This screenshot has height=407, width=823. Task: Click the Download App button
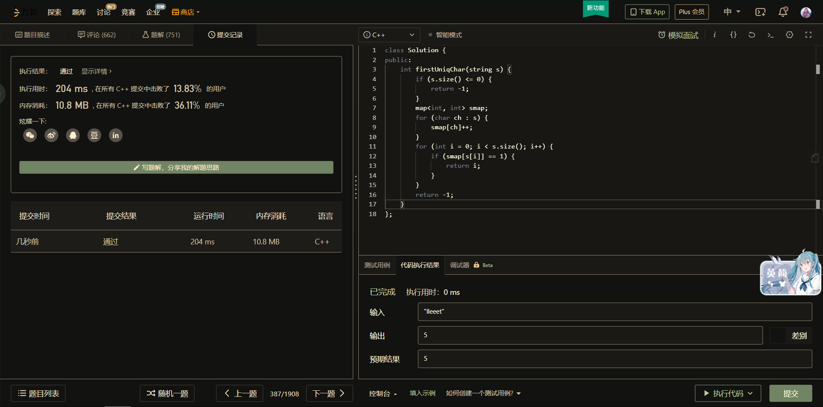click(648, 12)
